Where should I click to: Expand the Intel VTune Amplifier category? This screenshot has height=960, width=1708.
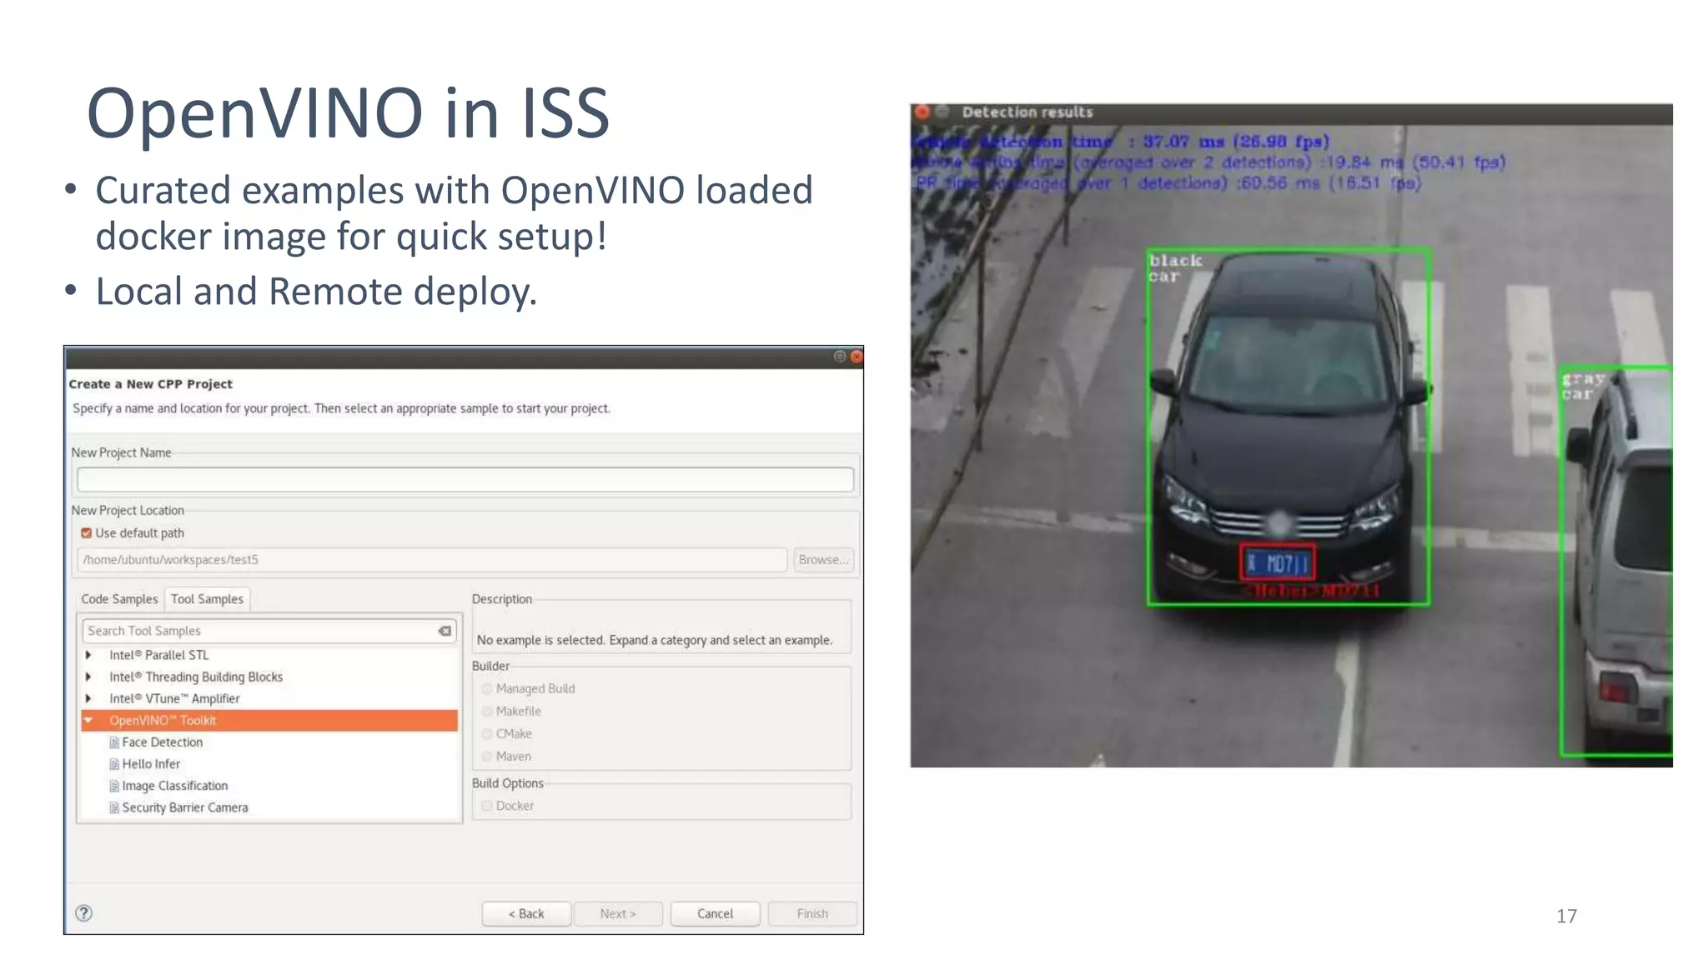coord(88,698)
